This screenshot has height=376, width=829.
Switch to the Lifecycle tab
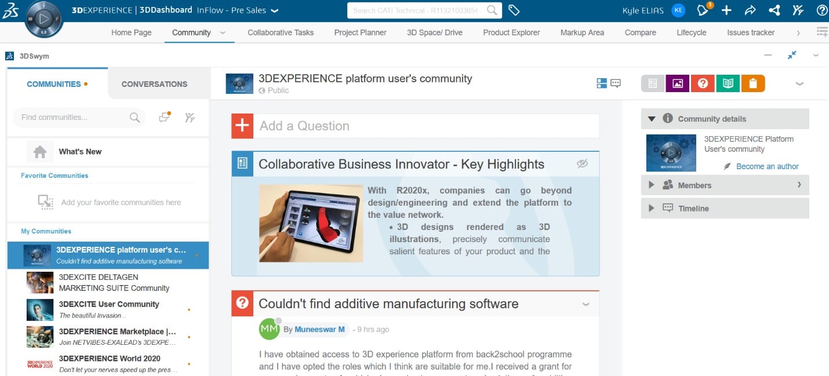pyautogui.click(x=692, y=32)
